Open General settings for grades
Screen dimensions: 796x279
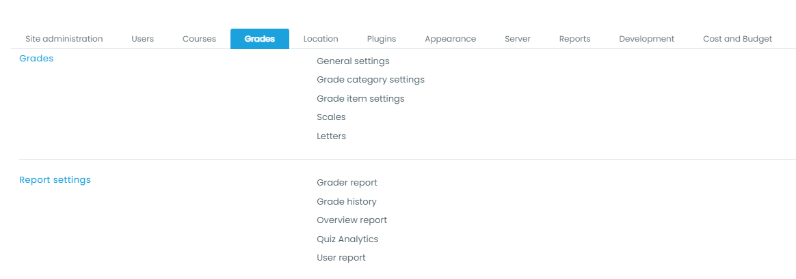pos(353,61)
